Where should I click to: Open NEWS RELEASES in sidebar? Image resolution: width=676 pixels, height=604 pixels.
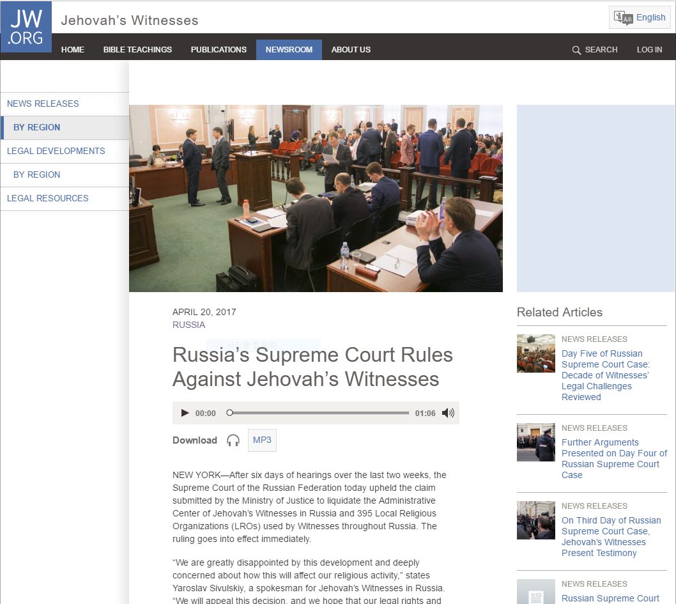click(65, 104)
